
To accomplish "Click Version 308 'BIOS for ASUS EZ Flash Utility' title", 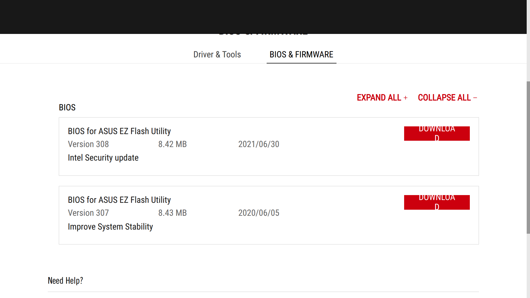I will pyautogui.click(x=119, y=131).
